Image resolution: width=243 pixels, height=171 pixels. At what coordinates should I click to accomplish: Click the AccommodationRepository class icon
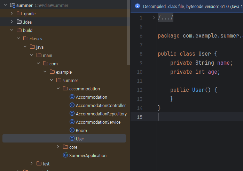(x=72, y=114)
